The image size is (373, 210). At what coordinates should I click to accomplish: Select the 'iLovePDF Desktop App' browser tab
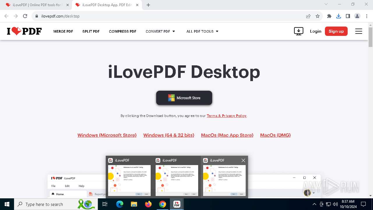(106, 5)
